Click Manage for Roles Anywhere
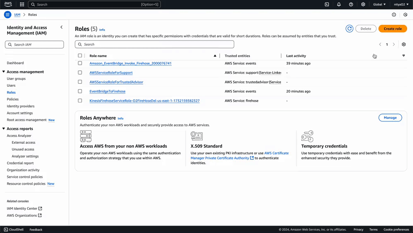Image resolution: width=413 pixels, height=233 pixels. pos(390,118)
